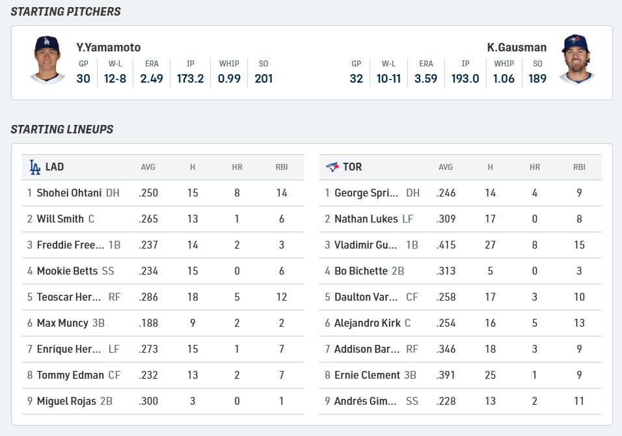
Task: Open K.Gausman pitcher profile name
Action: click(x=517, y=48)
